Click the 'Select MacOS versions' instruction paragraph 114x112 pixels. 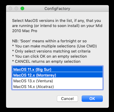tap(57, 26)
